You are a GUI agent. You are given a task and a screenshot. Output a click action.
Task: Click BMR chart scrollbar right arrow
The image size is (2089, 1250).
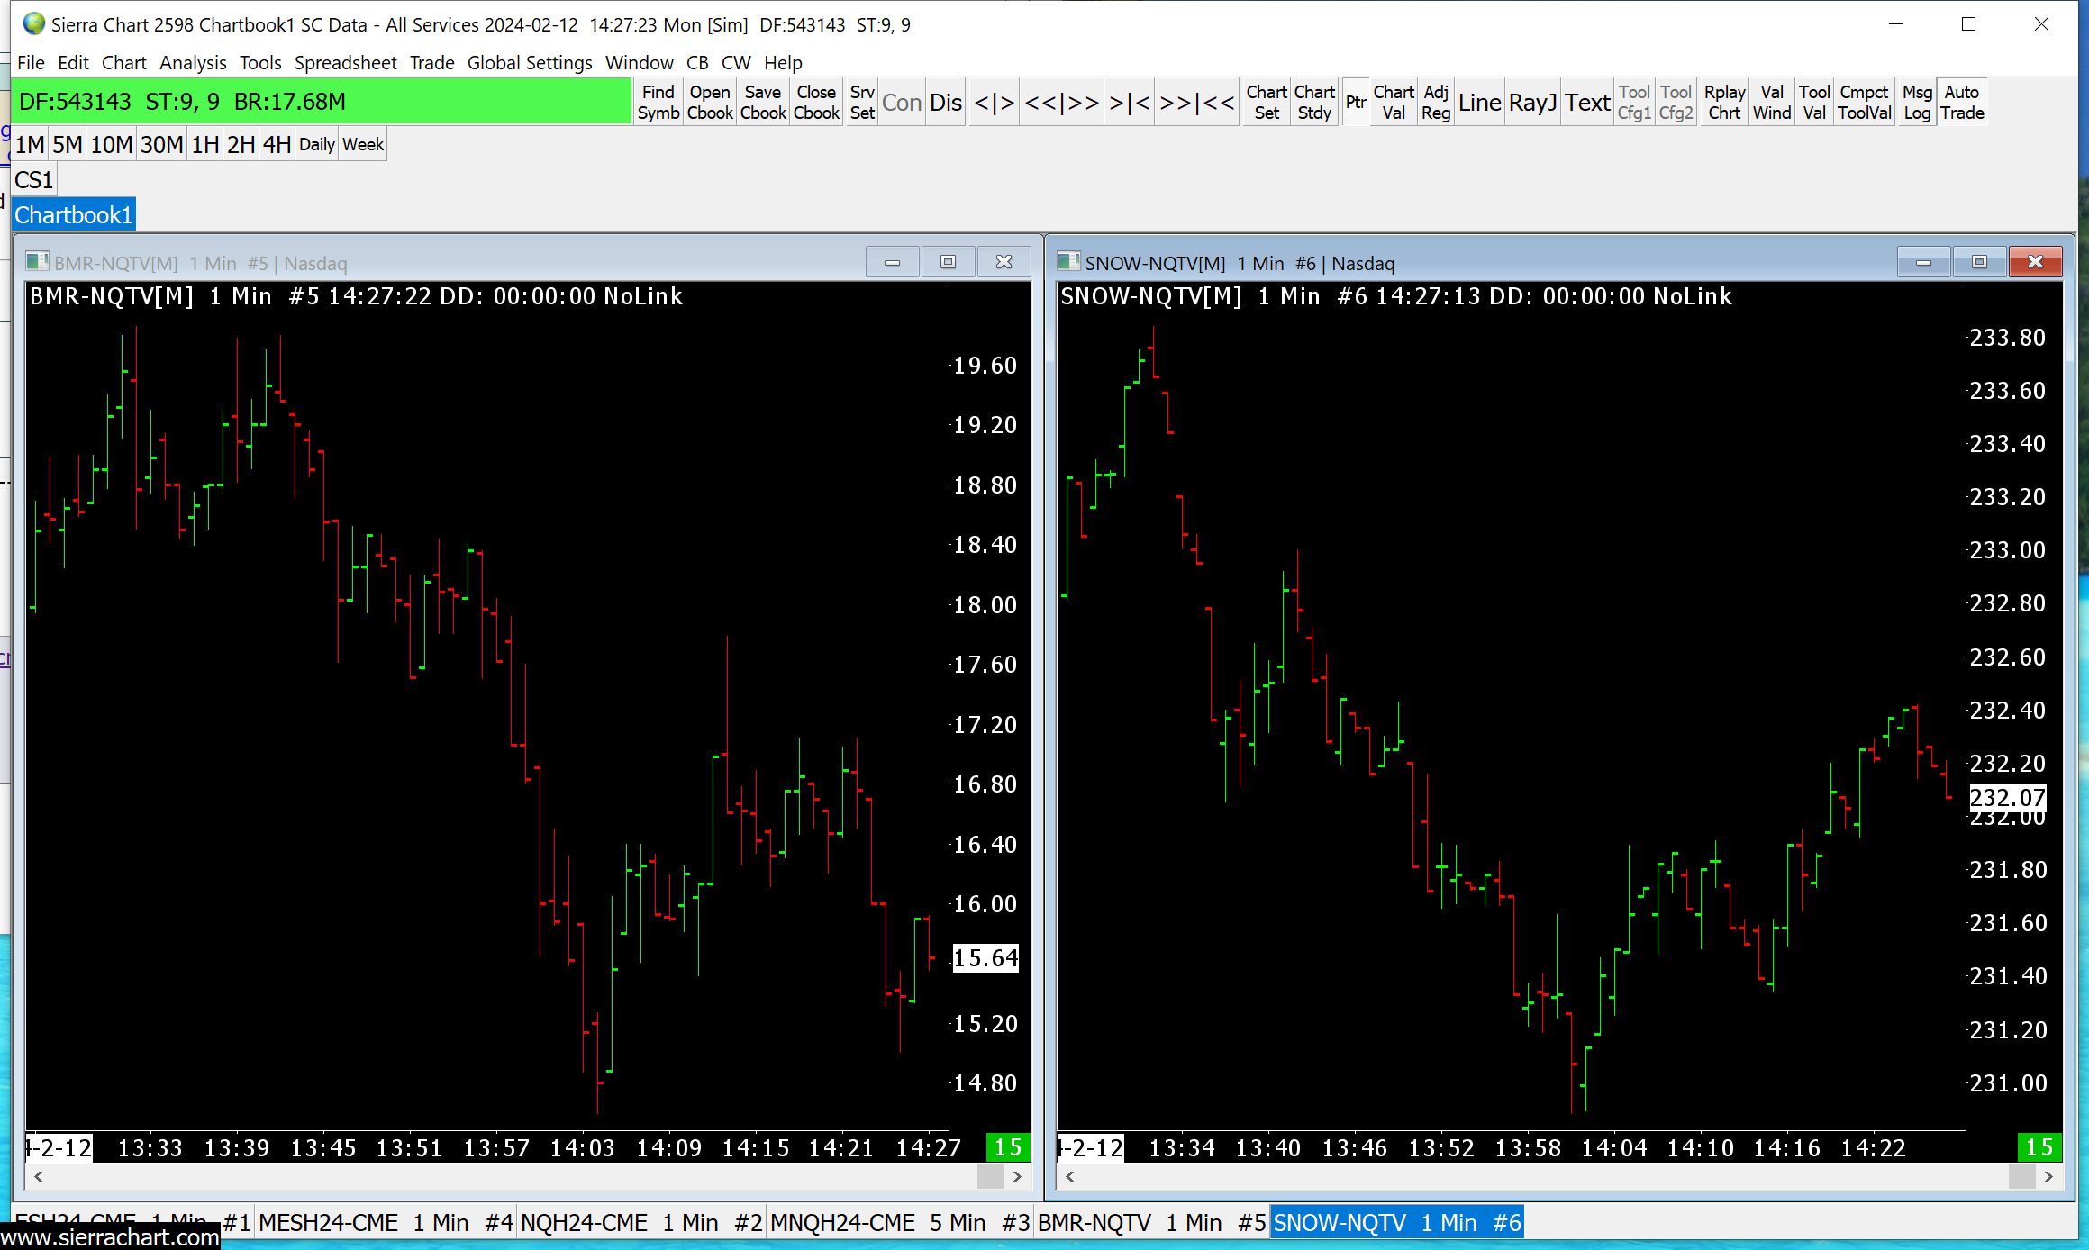click(x=1017, y=1176)
